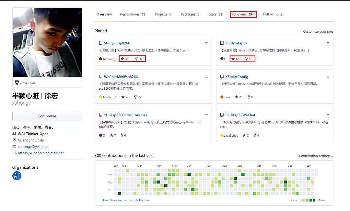
Task: Open the XSmartConfig repository link
Action: (x=237, y=77)
